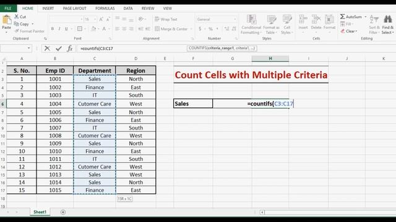Click the Fill Color bucket icon
This screenshot has width=396, height=222.
coord(93,29)
